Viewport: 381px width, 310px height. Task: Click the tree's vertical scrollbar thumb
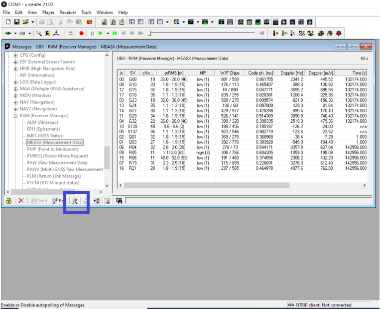tap(107, 157)
